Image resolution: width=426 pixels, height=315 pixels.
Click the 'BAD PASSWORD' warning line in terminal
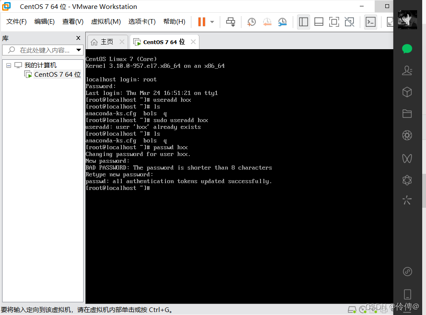[x=179, y=168]
